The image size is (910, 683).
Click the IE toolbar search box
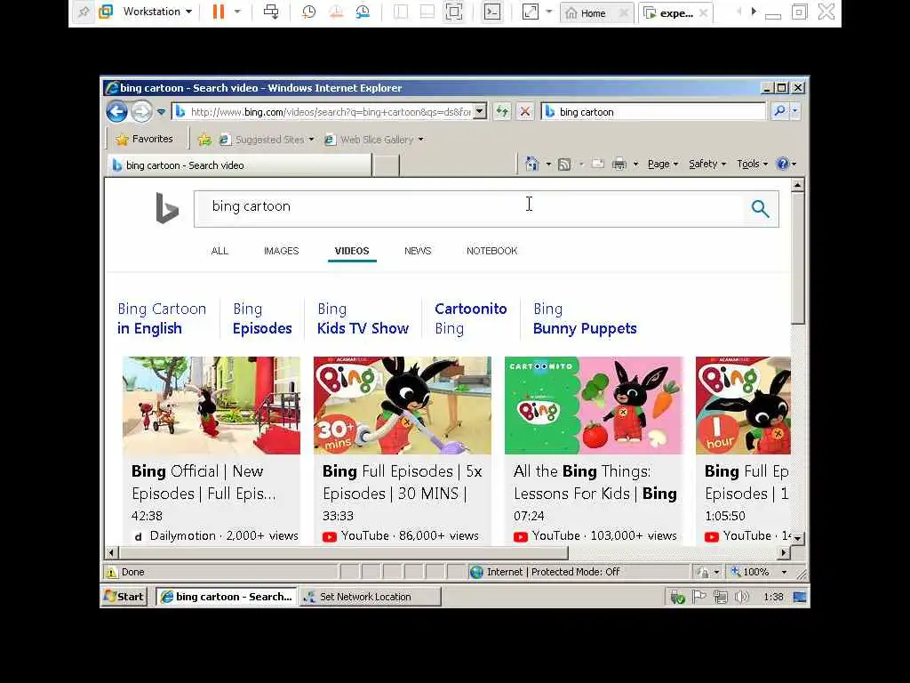point(653,111)
